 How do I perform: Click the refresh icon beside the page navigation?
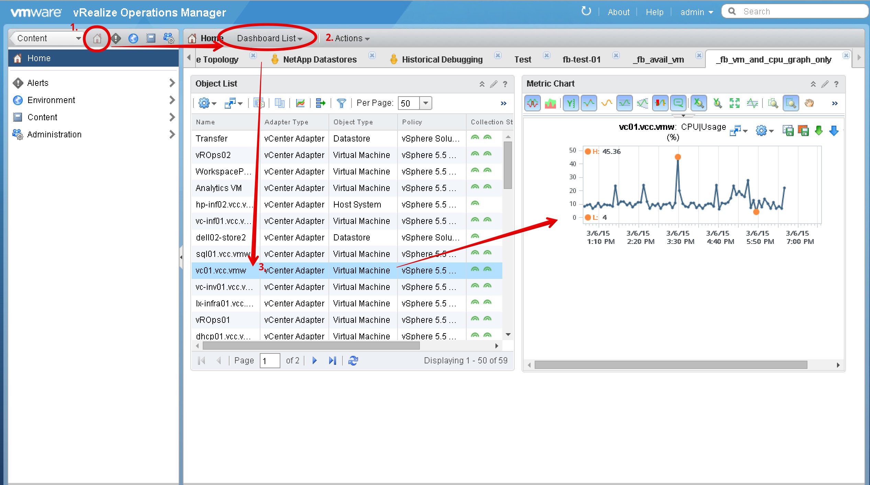[353, 360]
